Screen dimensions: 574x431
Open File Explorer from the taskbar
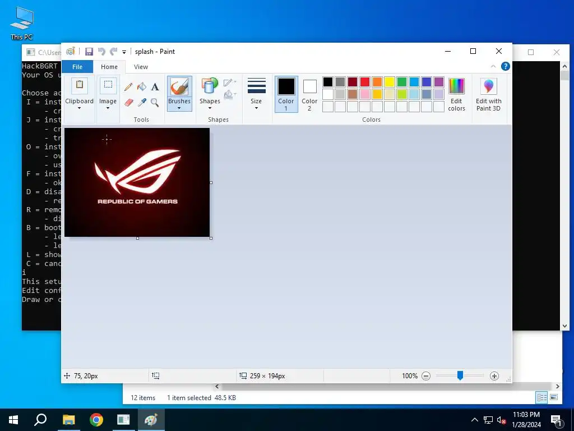pos(68,420)
